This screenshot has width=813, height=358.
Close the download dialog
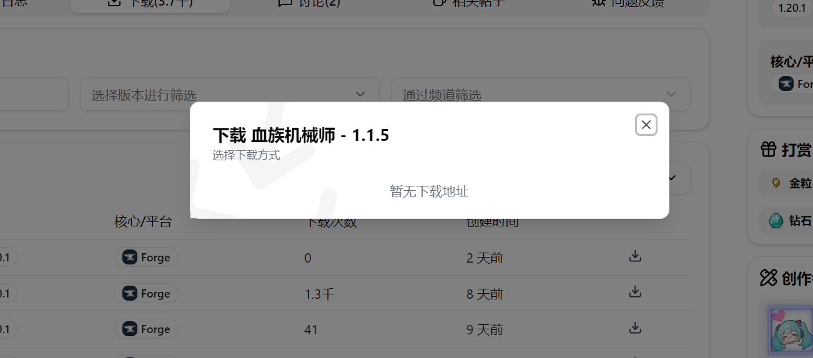646,125
